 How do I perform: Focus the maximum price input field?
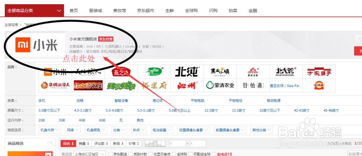pos(197,144)
